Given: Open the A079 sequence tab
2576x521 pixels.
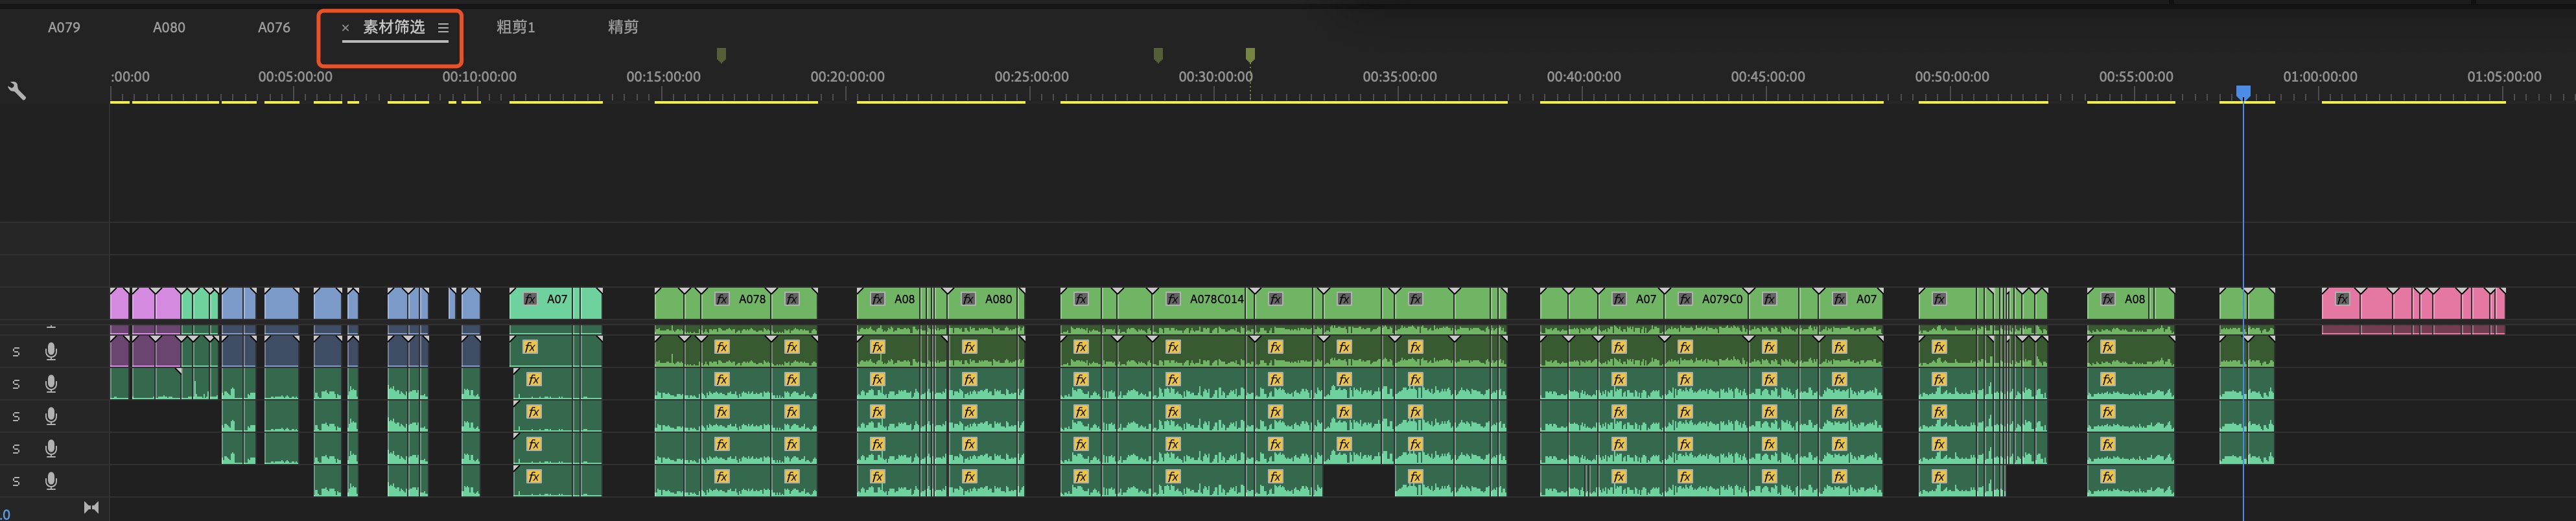Looking at the screenshot, I should coord(64,27).
